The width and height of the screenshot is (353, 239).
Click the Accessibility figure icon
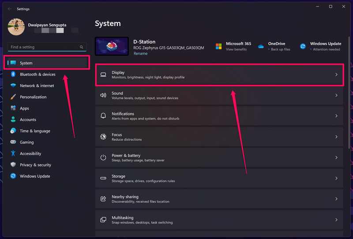13,154
